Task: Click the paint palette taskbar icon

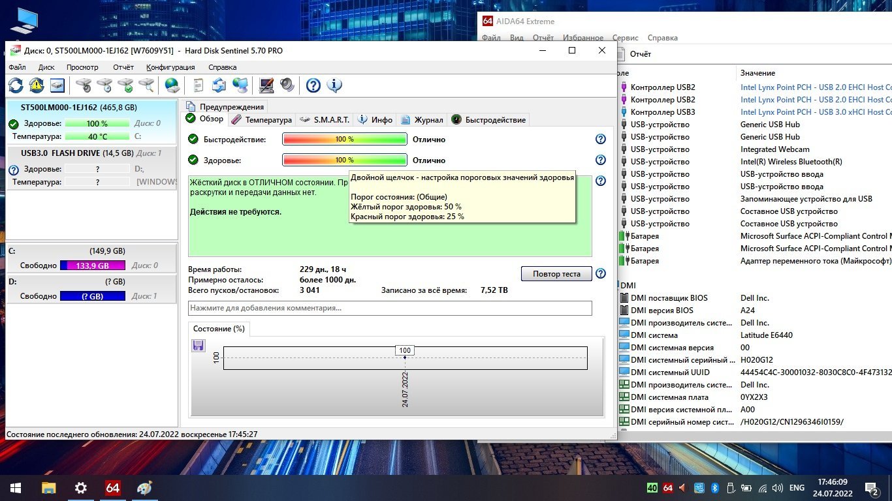Action: click(144, 487)
